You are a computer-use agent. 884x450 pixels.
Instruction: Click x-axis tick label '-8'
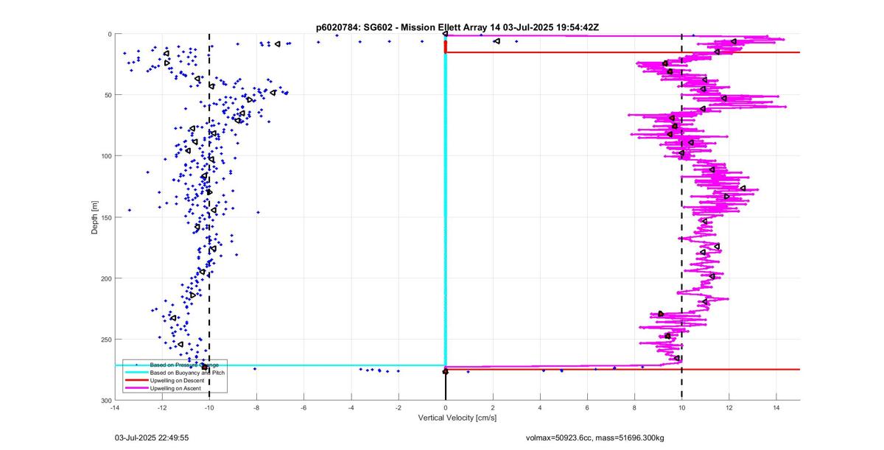tap(256, 407)
